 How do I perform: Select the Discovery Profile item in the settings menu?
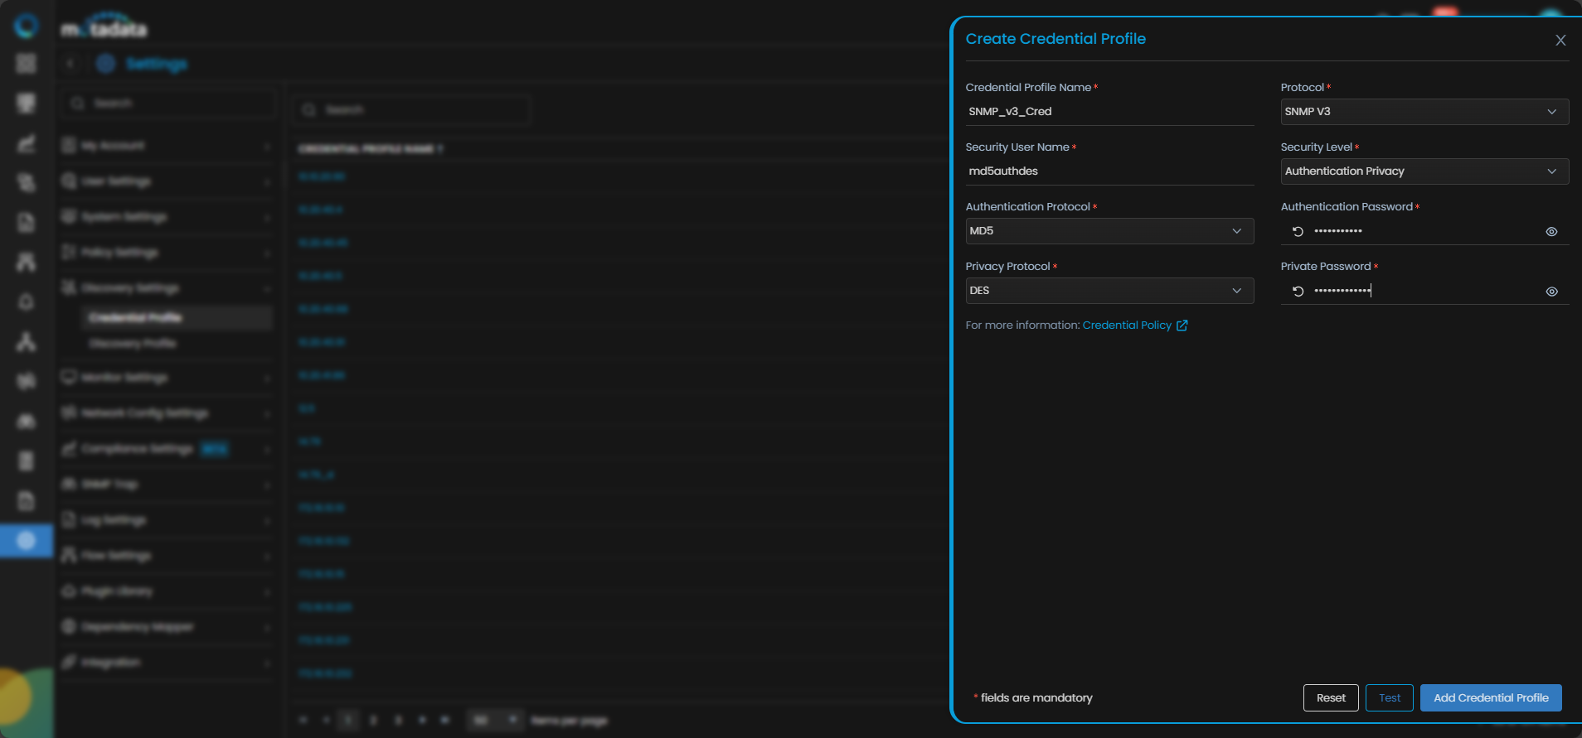[133, 343]
